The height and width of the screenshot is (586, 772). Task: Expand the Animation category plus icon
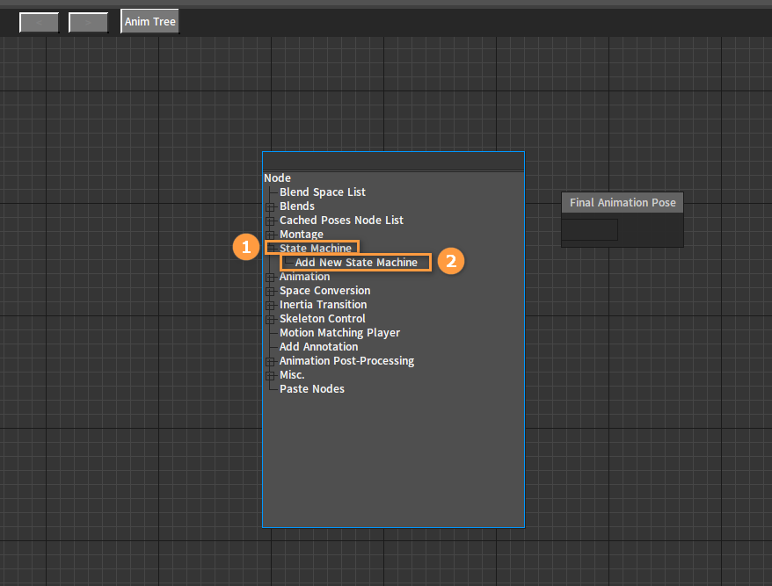point(270,277)
